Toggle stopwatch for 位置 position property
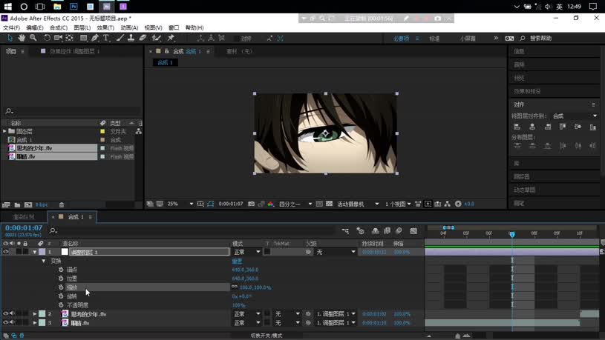 [x=61, y=279]
